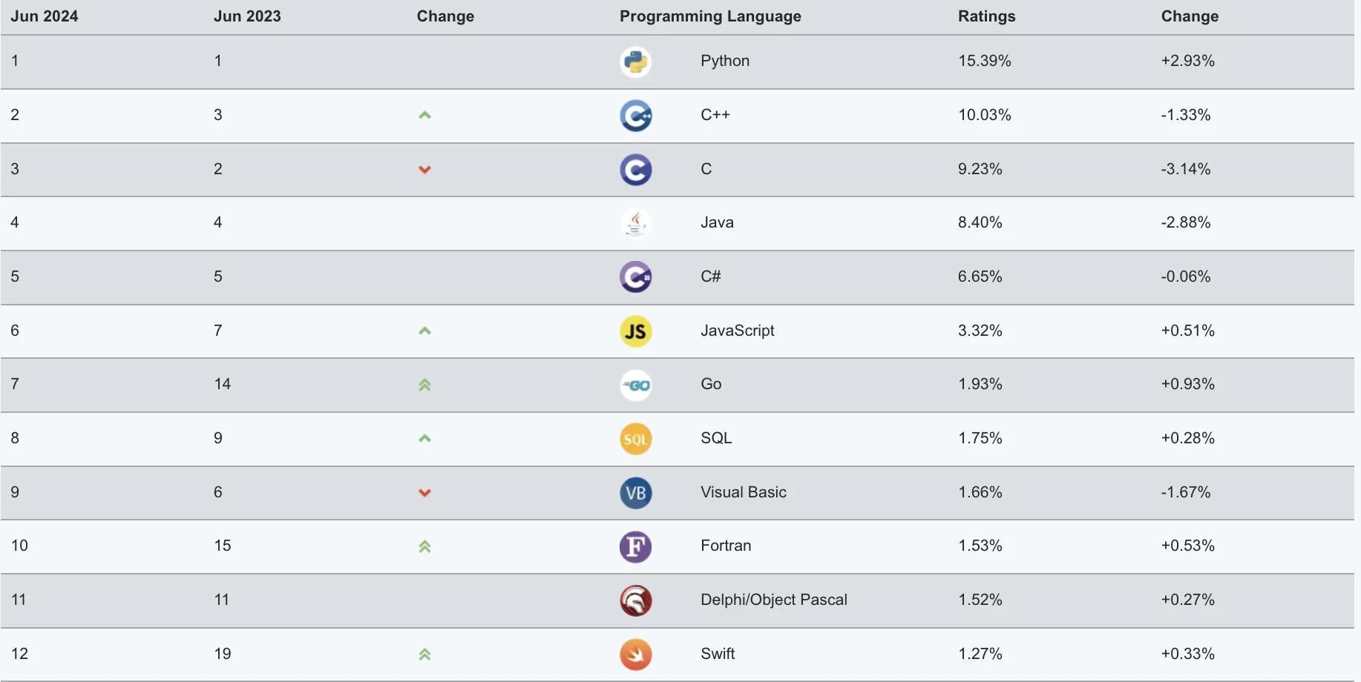Click the orange Swift bird icon

pyautogui.click(x=635, y=655)
